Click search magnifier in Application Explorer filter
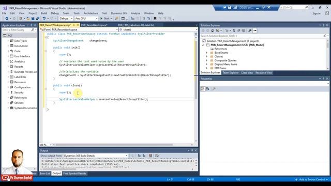Screen dimensions: 331x186 pos(33,30)
